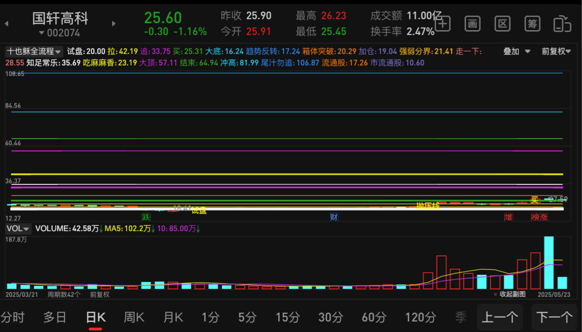Select the 月K monthly chart tab
582x332 pixels.
coord(173,317)
